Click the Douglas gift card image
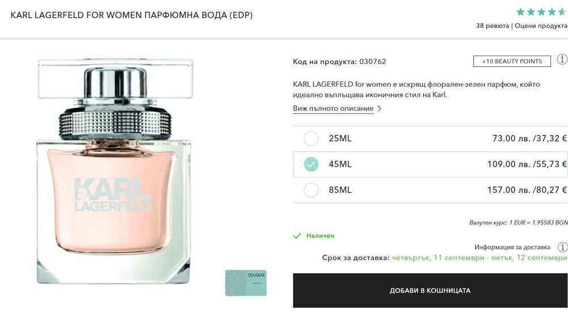Viewport: 568px width, 314px height. click(245, 282)
